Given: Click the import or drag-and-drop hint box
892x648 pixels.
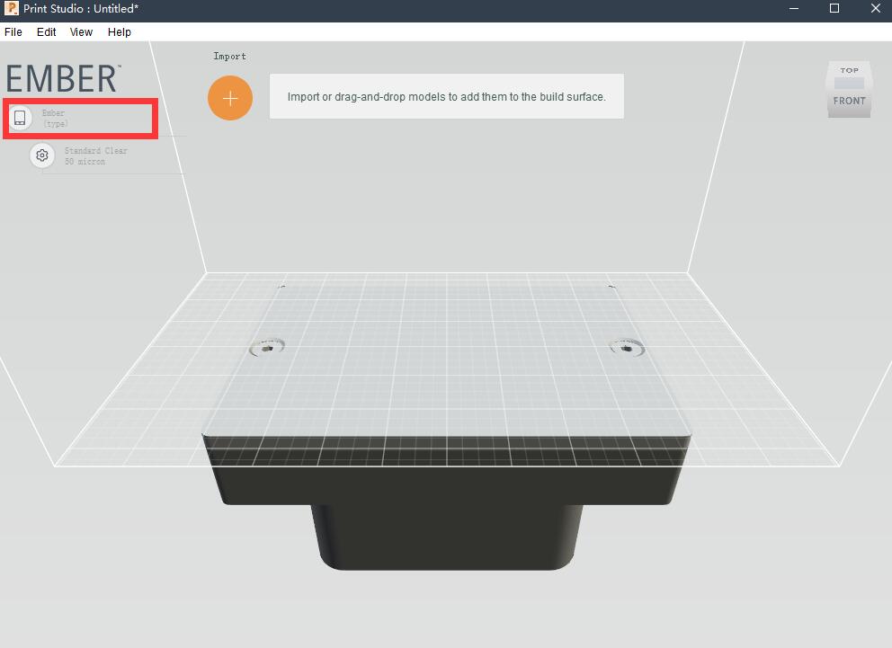Looking at the screenshot, I should (x=446, y=97).
